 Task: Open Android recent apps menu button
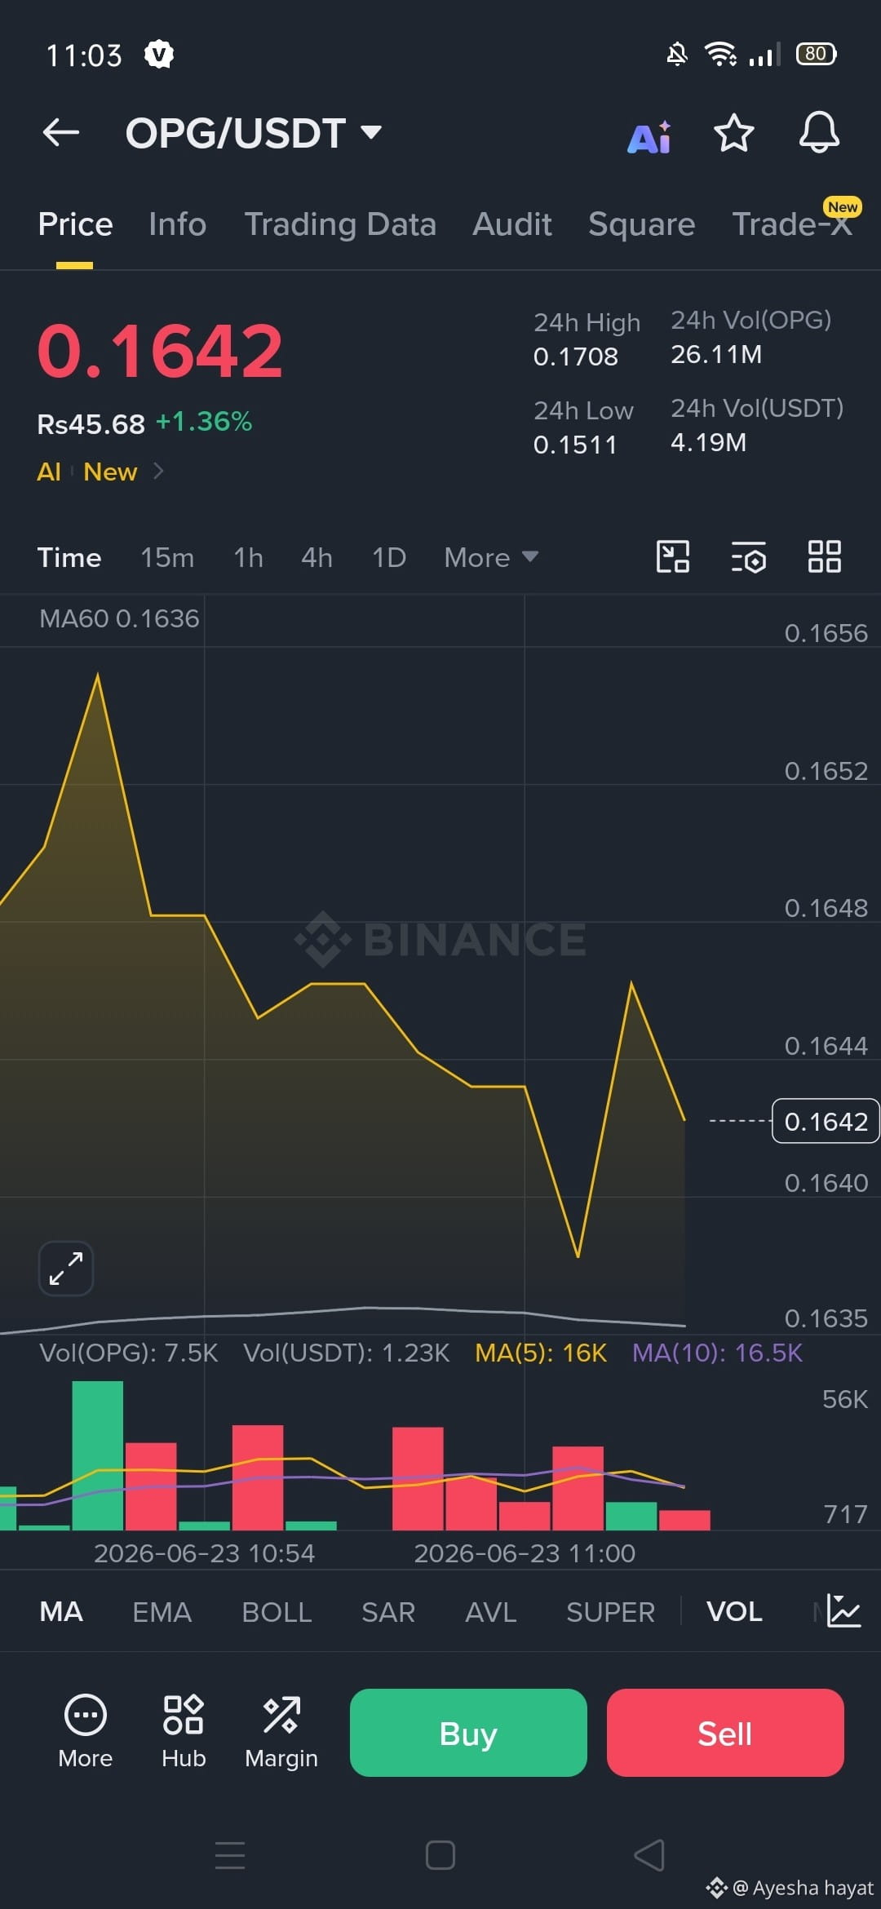pyautogui.click(x=230, y=1855)
